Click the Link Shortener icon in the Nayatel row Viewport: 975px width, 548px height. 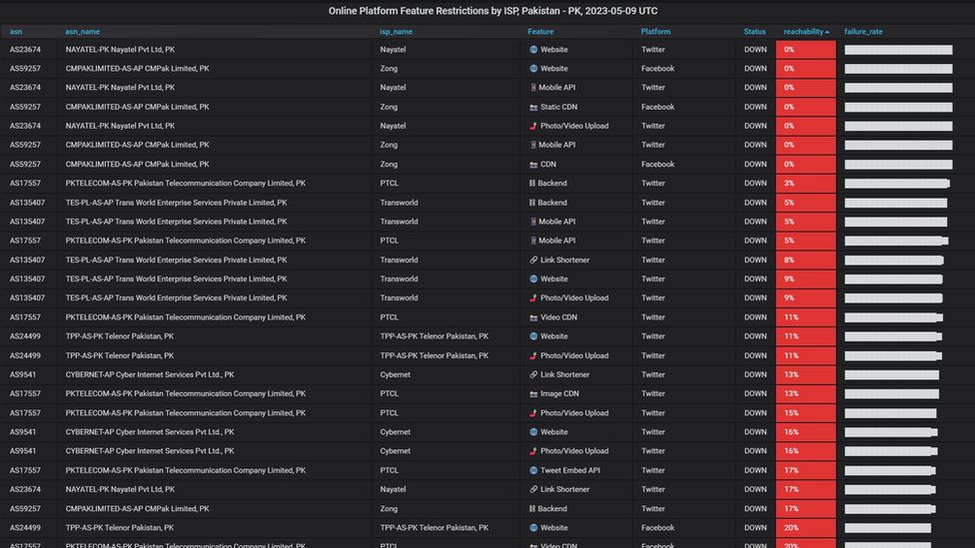tap(532, 489)
